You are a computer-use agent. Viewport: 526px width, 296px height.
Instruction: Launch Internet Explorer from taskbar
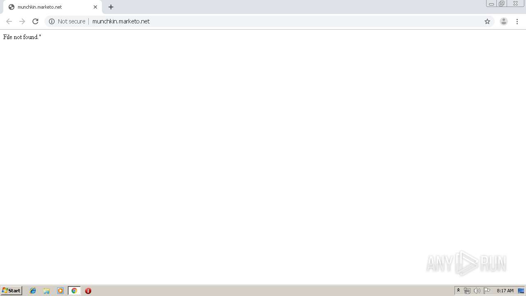coord(33,291)
